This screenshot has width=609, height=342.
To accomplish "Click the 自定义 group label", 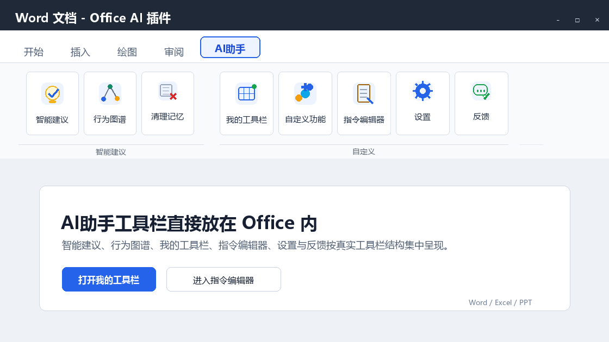I will 364,151.
